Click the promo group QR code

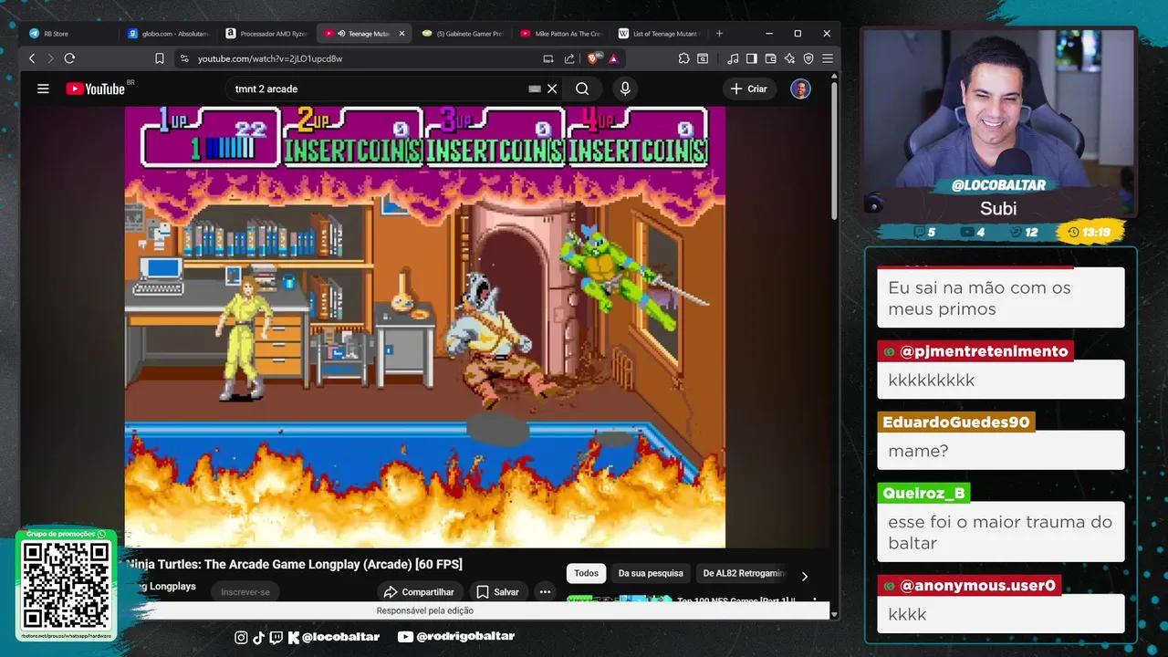tap(66, 585)
